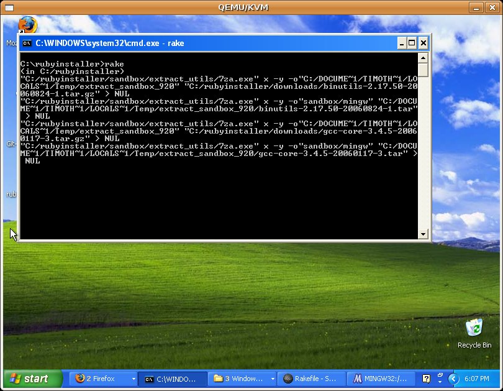Click the folder icon on Explorer taskbar group

point(218,379)
